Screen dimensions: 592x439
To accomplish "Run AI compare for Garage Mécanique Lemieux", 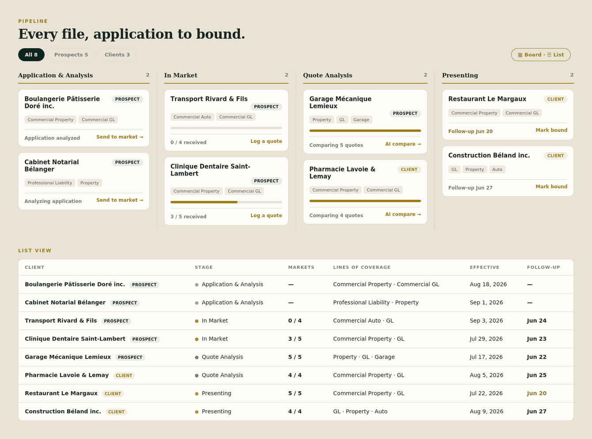I will [x=403, y=144].
